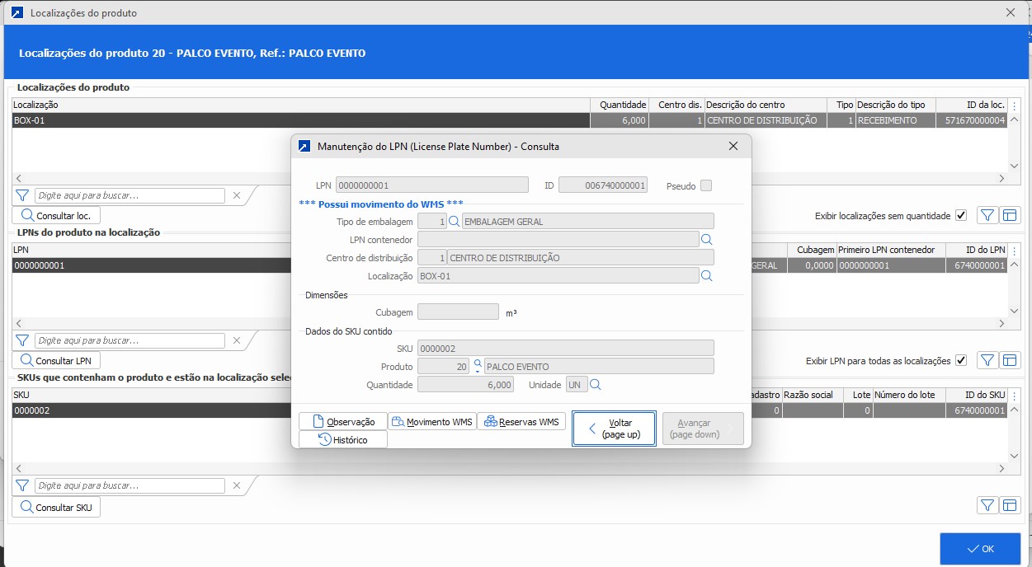
Task: Open the Histórico button
Action: (x=342, y=440)
